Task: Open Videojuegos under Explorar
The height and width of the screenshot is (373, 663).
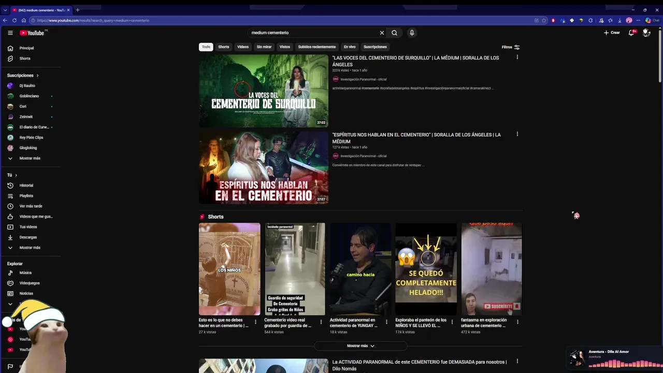Action: (x=31, y=283)
